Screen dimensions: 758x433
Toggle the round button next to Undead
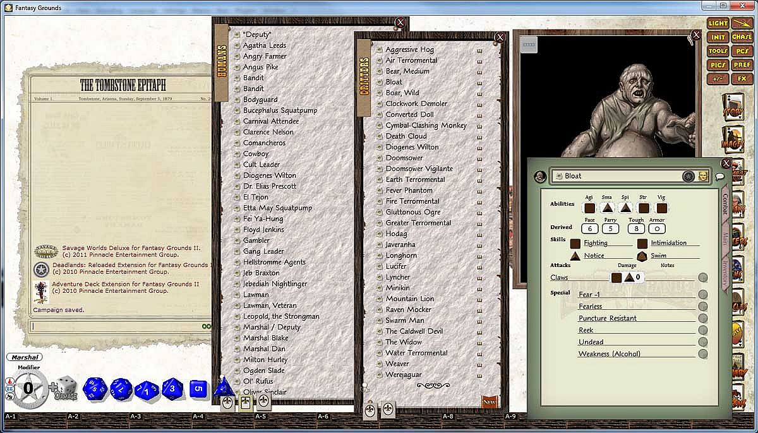point(703,342)
